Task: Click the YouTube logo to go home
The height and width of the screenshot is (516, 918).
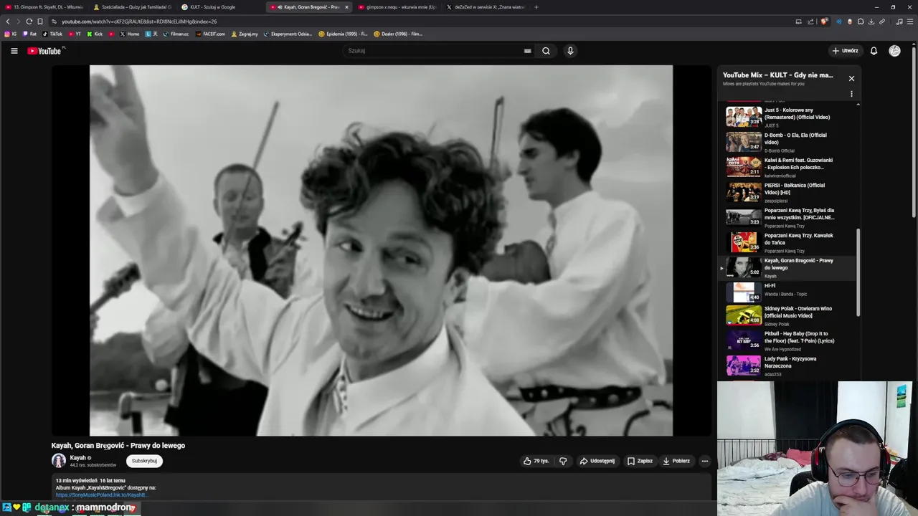Action: point(44,51)
